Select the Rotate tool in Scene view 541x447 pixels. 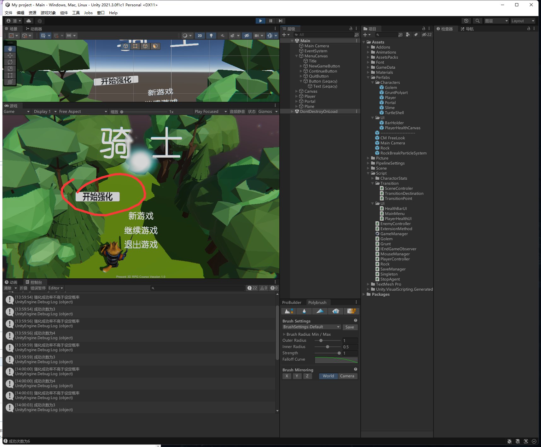(10, 62)
